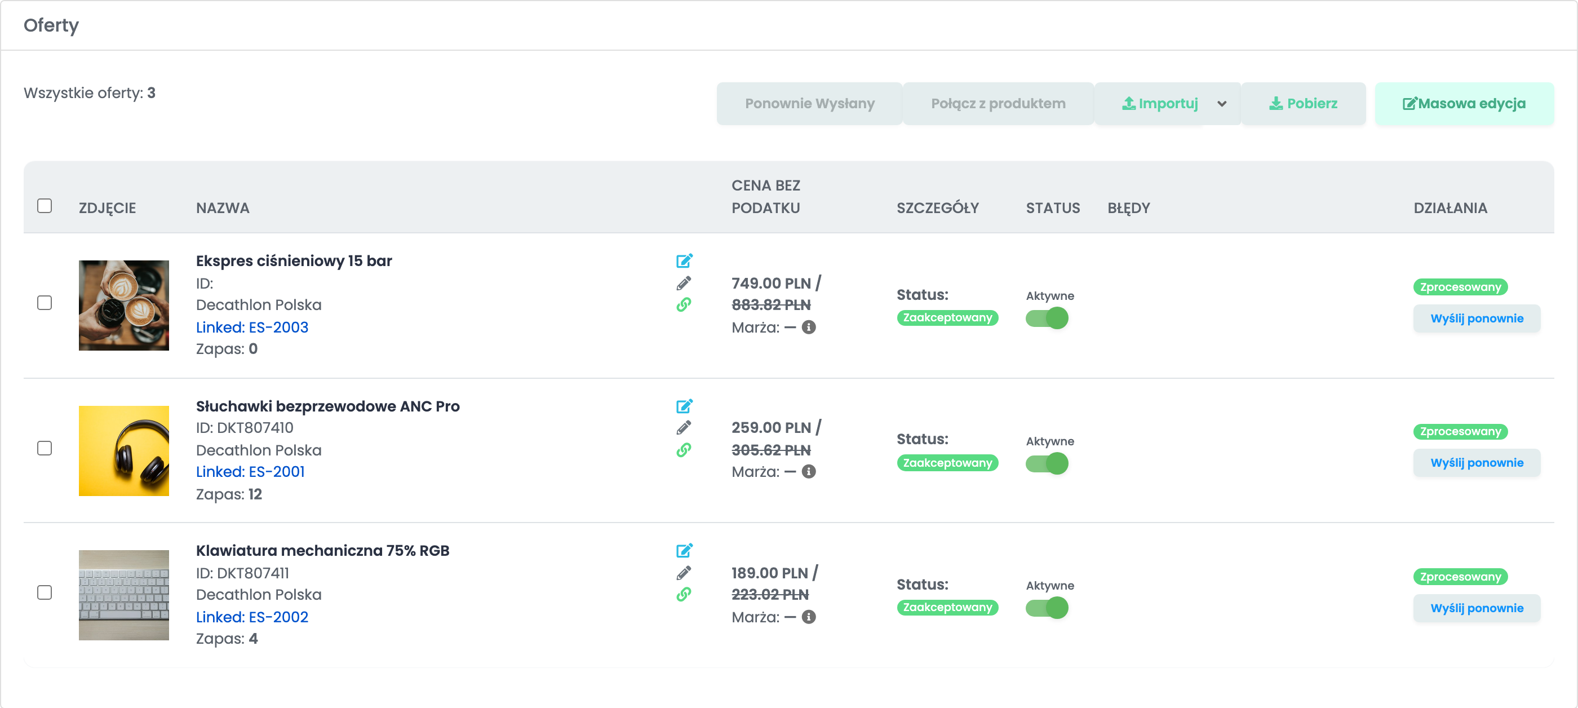Image resolution: width=1578 pixels, height=708 pixels.
Task: Toggle Aktywne switch for Klawiatura mechaniczna
Action: [x=1047, y=608]
